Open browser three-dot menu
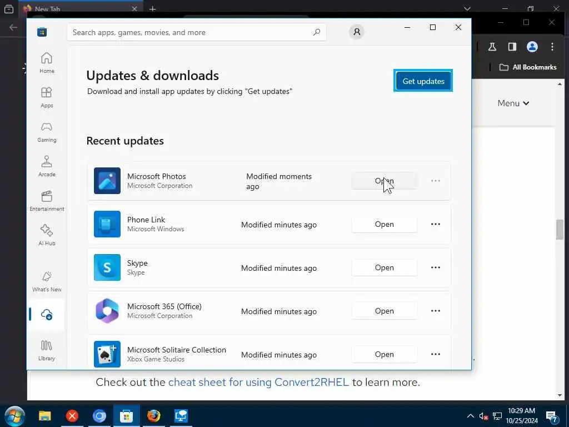The height and width of the screenshot is (427, 569). click(552, 47)
